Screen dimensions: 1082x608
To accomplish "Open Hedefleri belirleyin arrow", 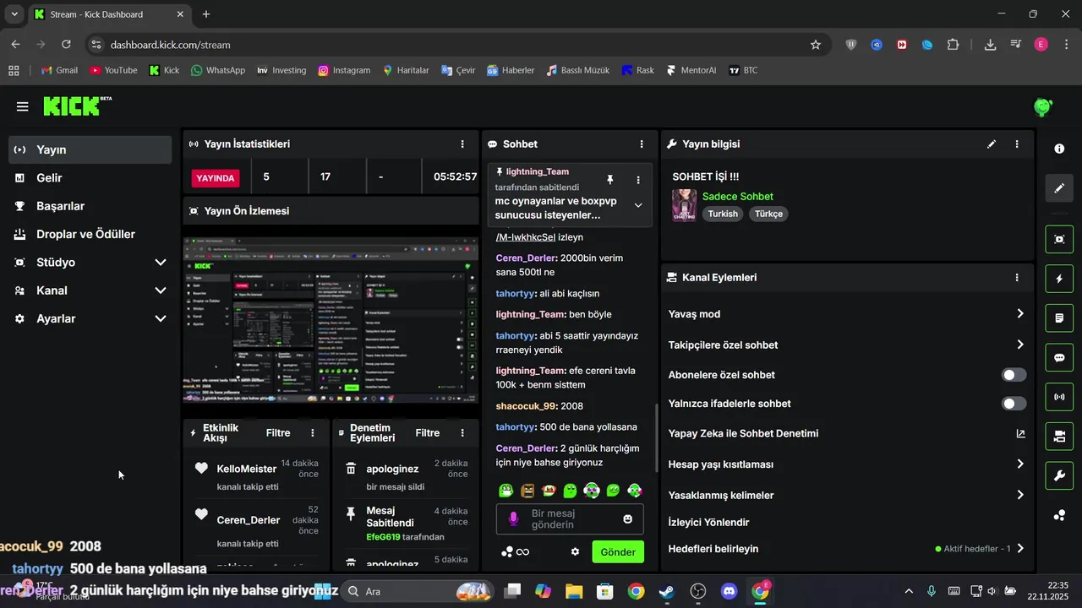I will (x=1020, y=548).
